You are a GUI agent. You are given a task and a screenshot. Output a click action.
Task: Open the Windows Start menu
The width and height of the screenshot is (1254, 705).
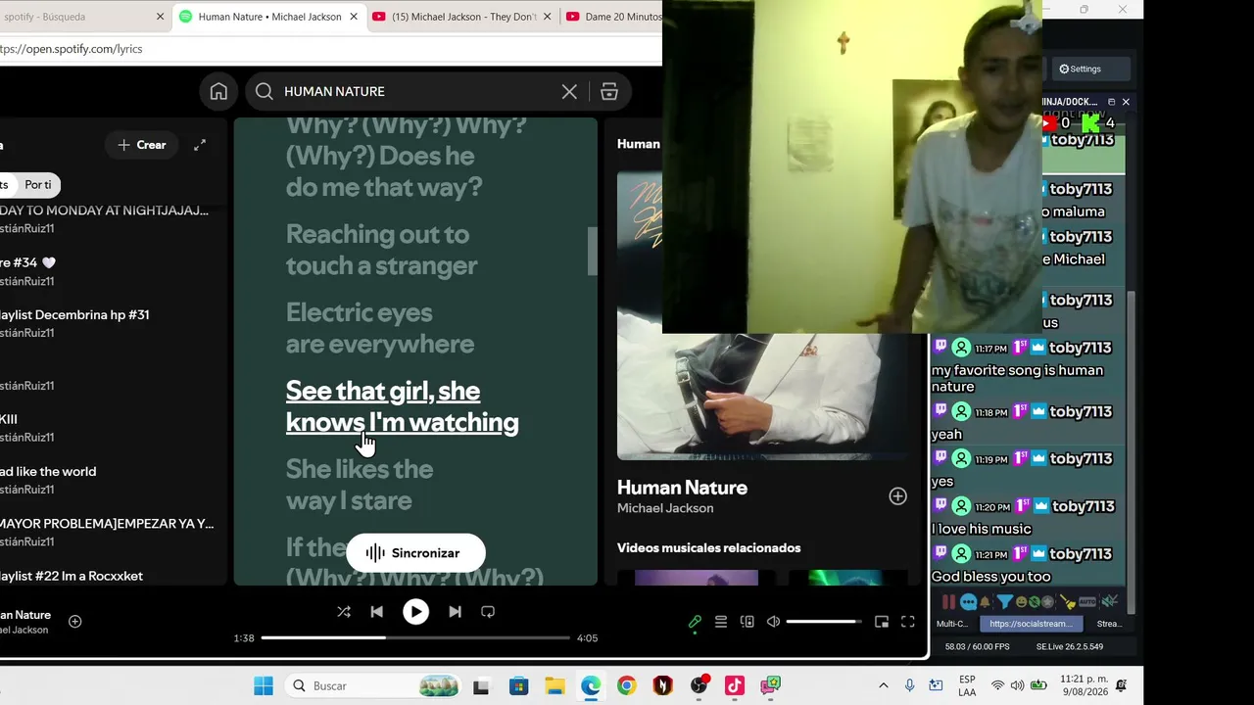tap(264, 686)
